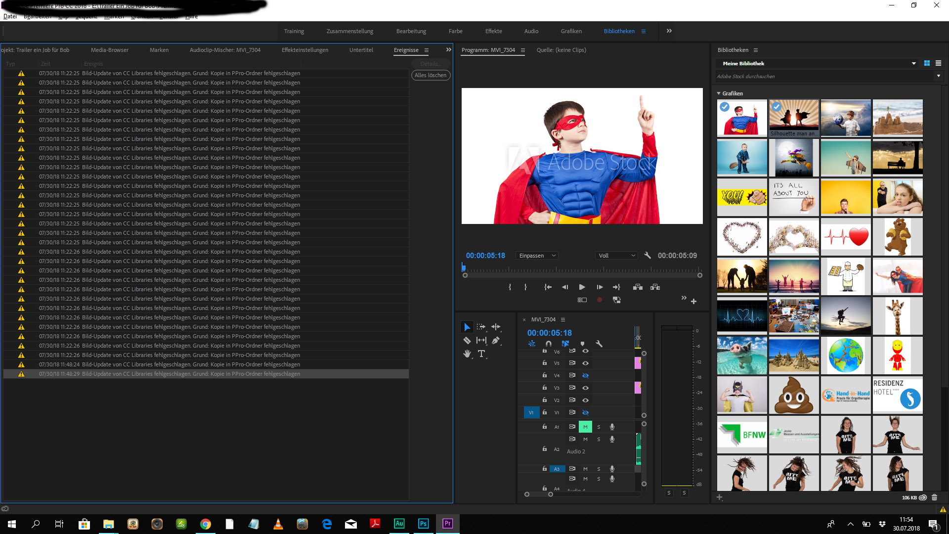Click Alles löschen button
949x534 pixels.
(431, 75)
